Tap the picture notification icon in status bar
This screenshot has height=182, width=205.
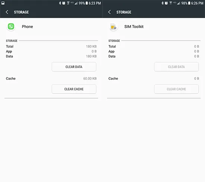click(x=3, y=3)
